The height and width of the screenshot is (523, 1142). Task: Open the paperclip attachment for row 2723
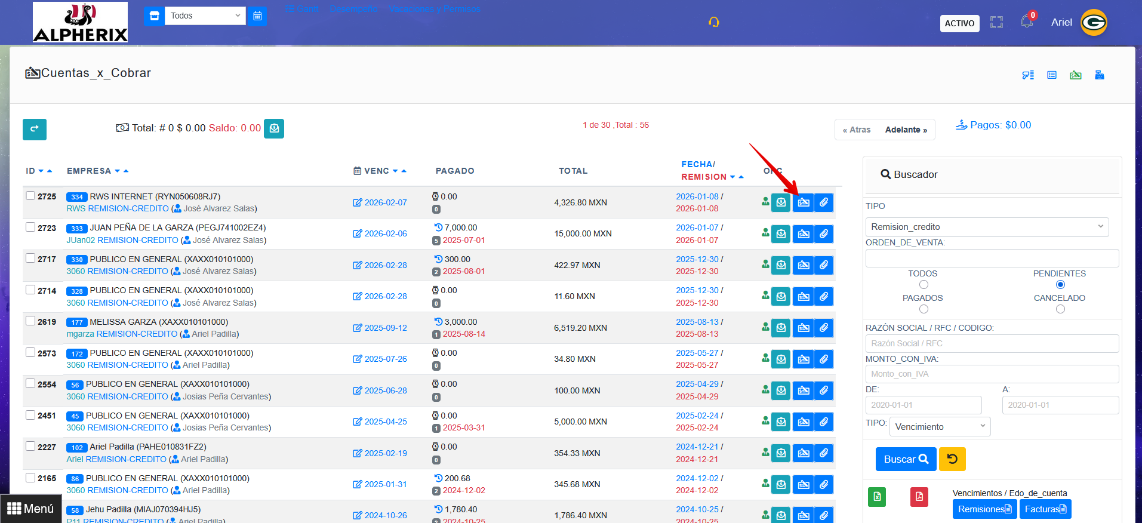pyautogui.click(x=824, y=234)
